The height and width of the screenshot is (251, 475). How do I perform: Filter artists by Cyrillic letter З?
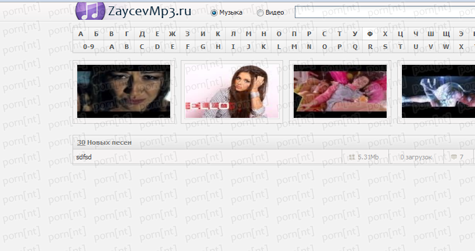tap(188, 34)
